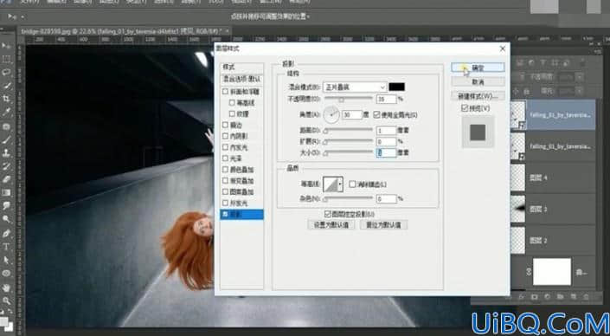Select the Move tool in toolbox
The height and width of the screenshot is (336, 610).
coord(6,46)
